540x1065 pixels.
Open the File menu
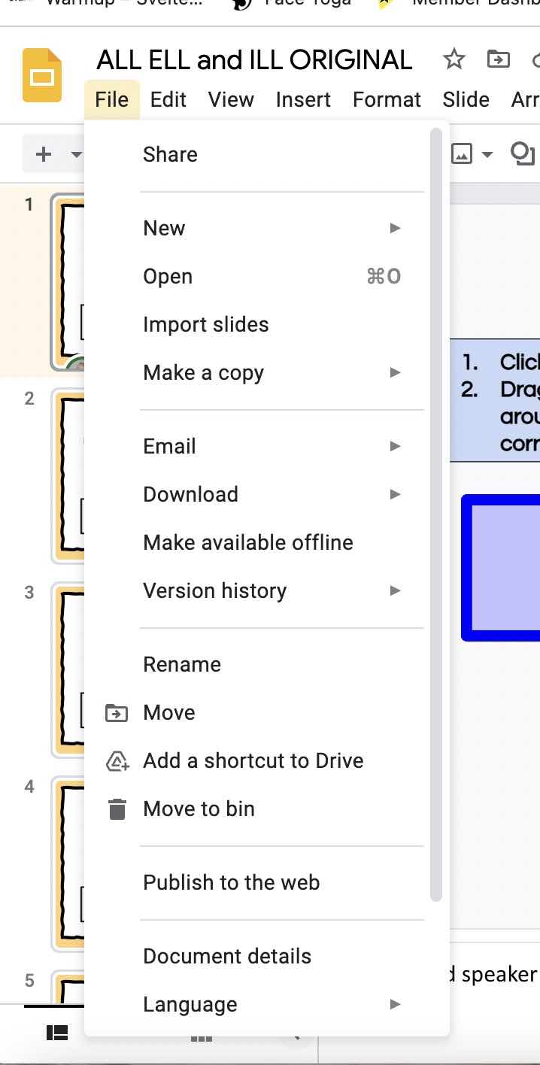pyautogui.click(x=112, y=99)
